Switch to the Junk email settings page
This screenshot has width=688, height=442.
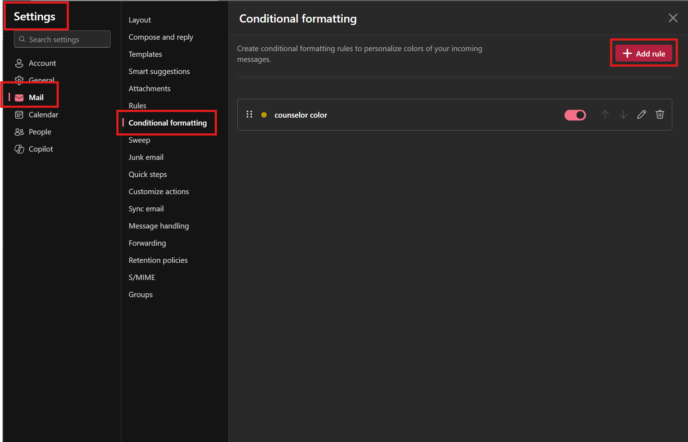click(146, 157)
